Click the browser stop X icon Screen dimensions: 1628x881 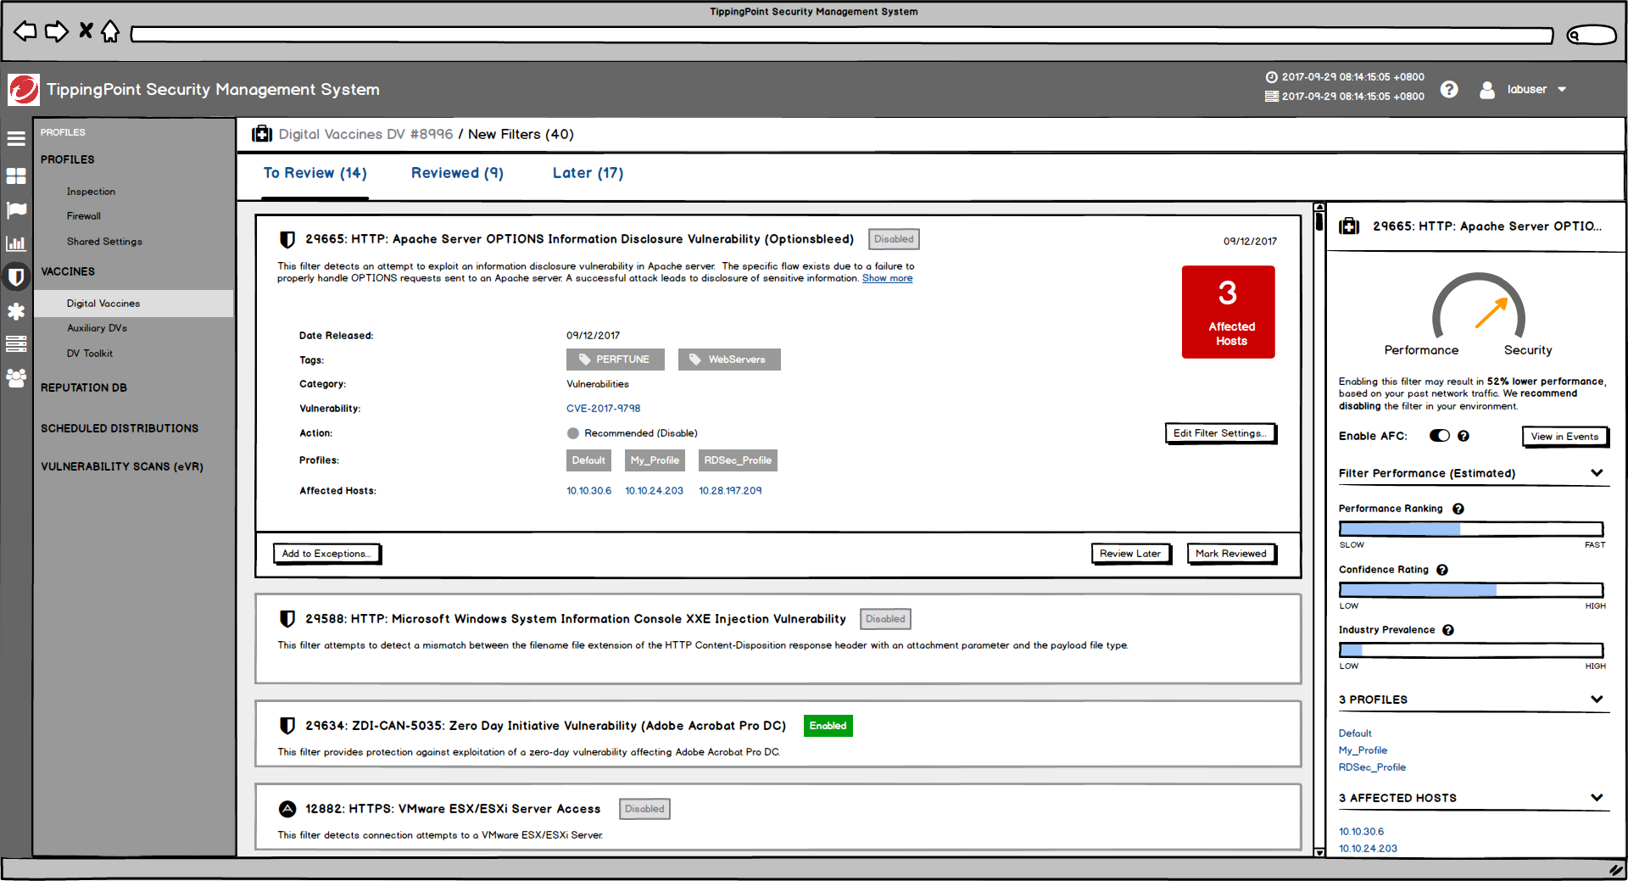coord(86,31)
